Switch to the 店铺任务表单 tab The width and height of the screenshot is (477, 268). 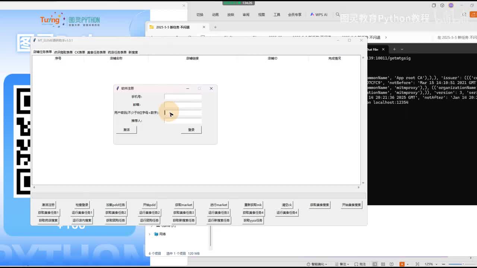tap(42, 52)
